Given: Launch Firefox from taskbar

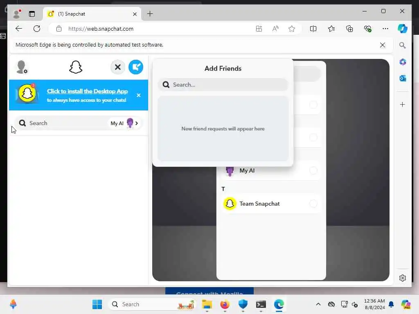Looking at the screenshot, I should tap(225, 304).
